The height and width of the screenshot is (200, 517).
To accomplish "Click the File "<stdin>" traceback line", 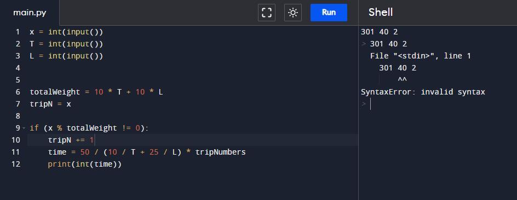I will pyautogui.click(x=421, y=56).
